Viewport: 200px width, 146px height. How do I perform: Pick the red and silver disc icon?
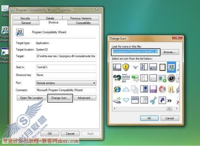coord(162,89)
